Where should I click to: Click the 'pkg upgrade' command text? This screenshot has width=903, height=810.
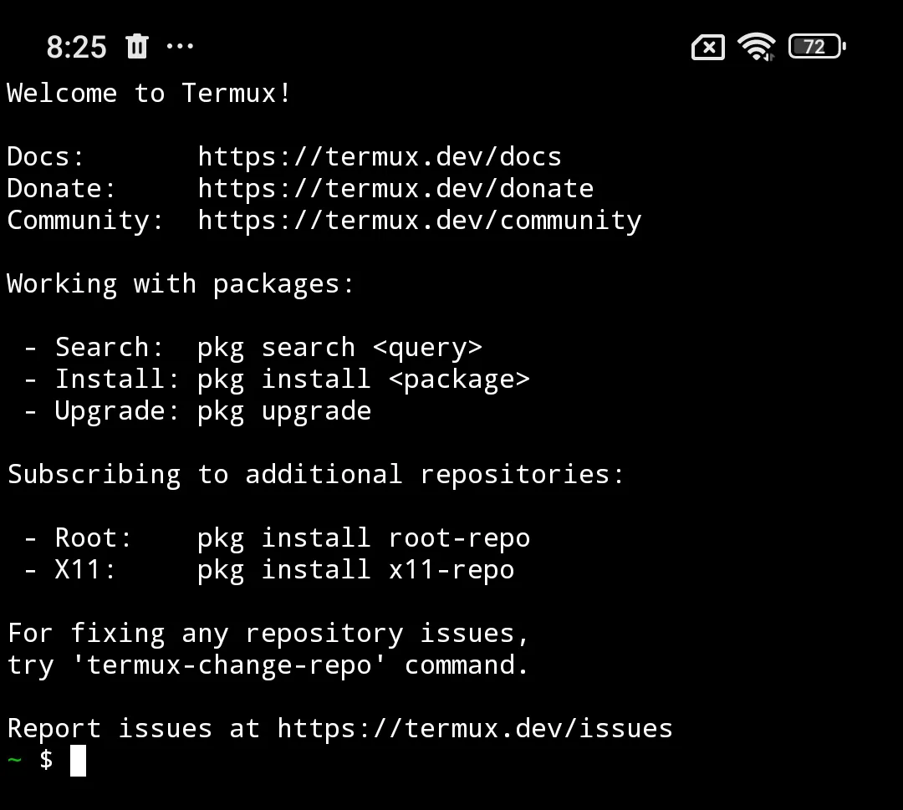point(284,410)
